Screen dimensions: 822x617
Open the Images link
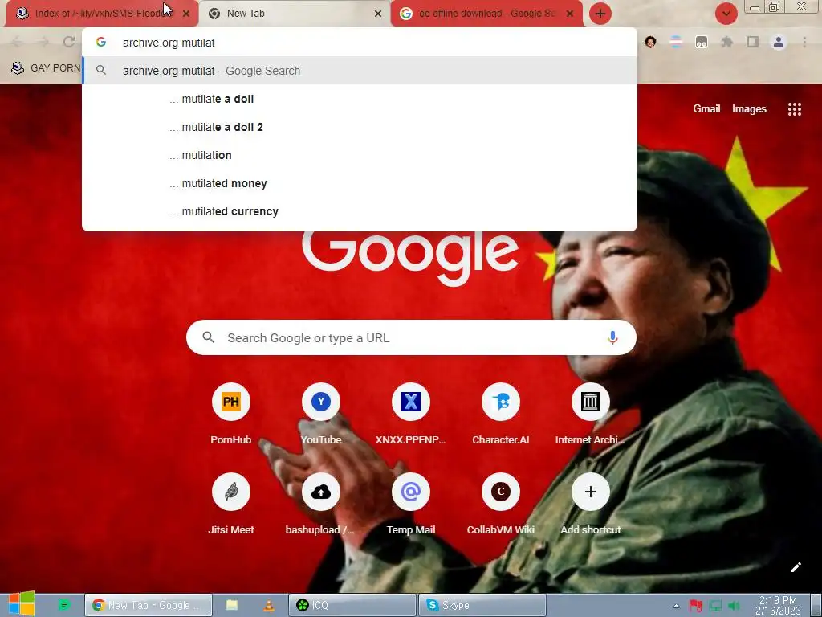click(749, 109)
